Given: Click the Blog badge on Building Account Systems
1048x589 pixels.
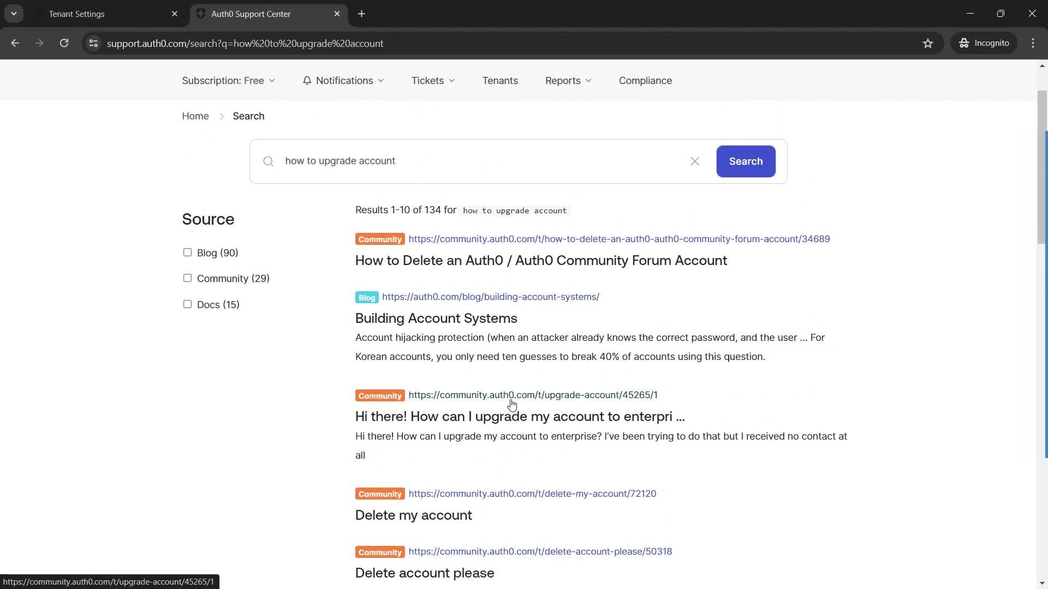Looking at the screenshot, I should [367, 297].
